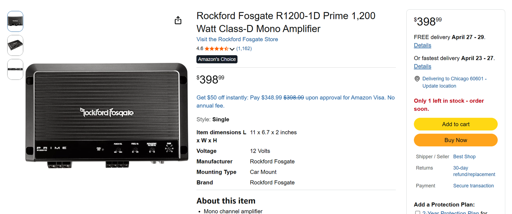Click the share icon above product image
Viewport: 512px width, 214px height.
tap(178, 20)
